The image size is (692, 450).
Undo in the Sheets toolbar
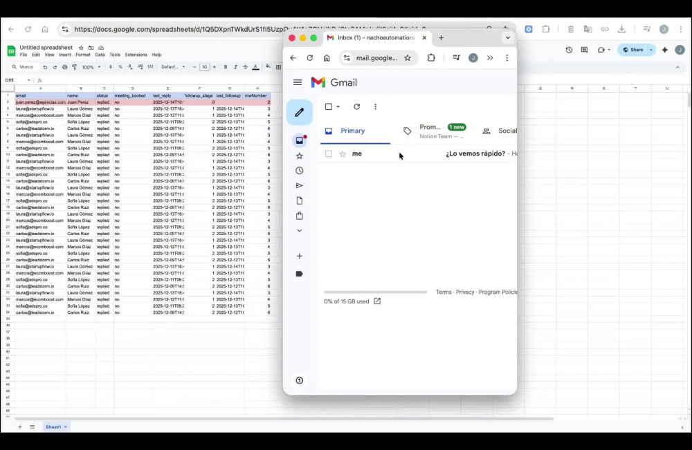click(x=45, y=67)
